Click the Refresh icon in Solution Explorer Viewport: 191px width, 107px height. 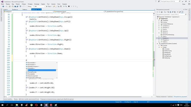pyautogui.click(x=170, y=12)
